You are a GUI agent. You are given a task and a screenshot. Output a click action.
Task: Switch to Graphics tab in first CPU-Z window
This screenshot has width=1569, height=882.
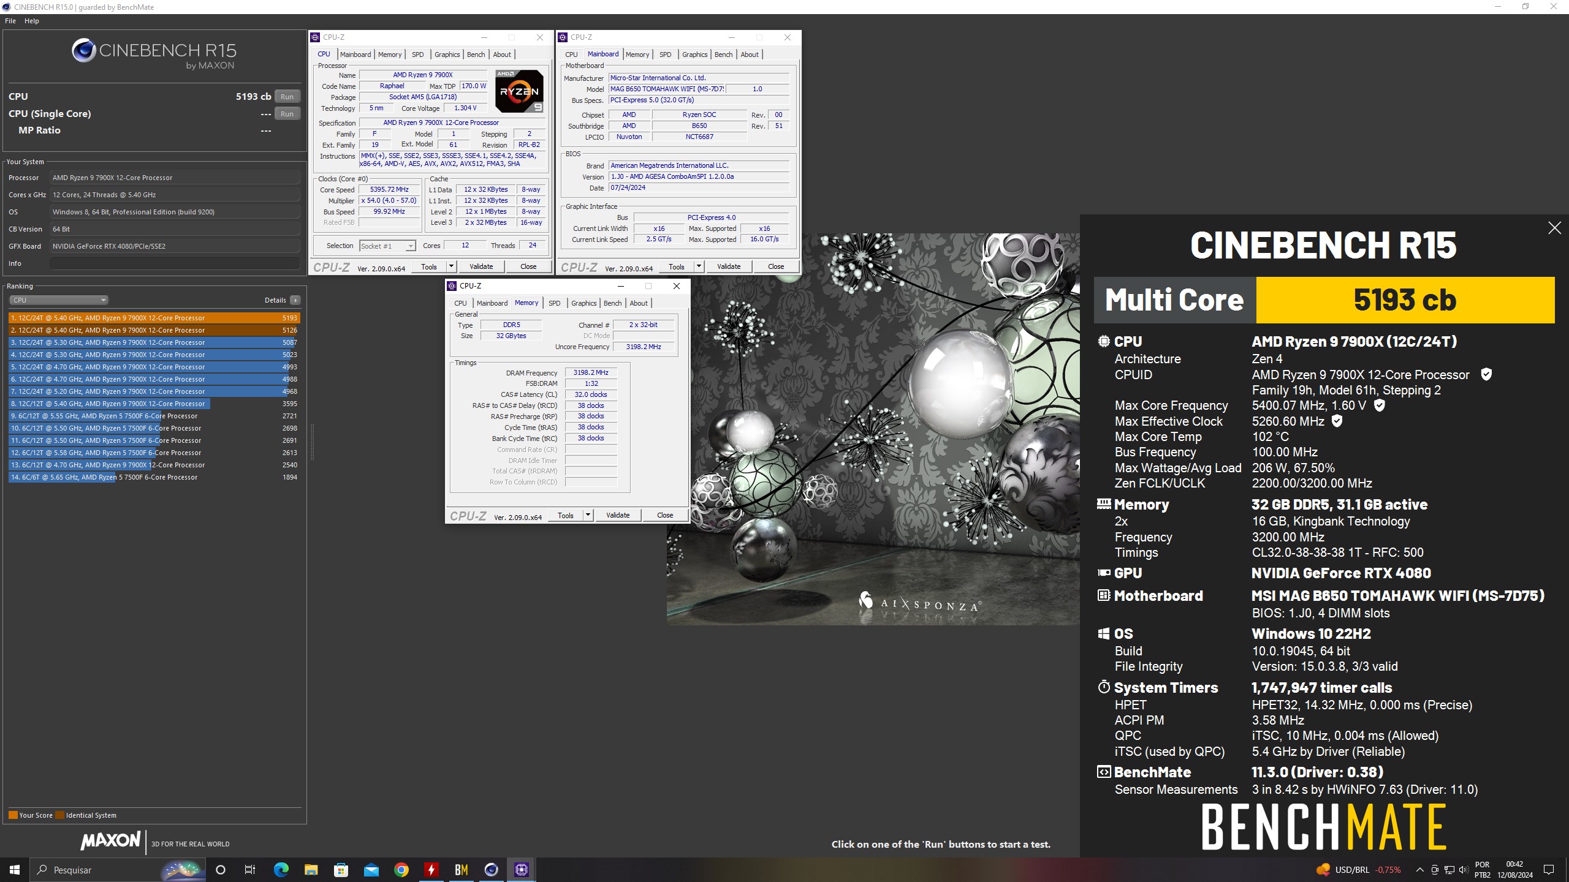[447, 55]
